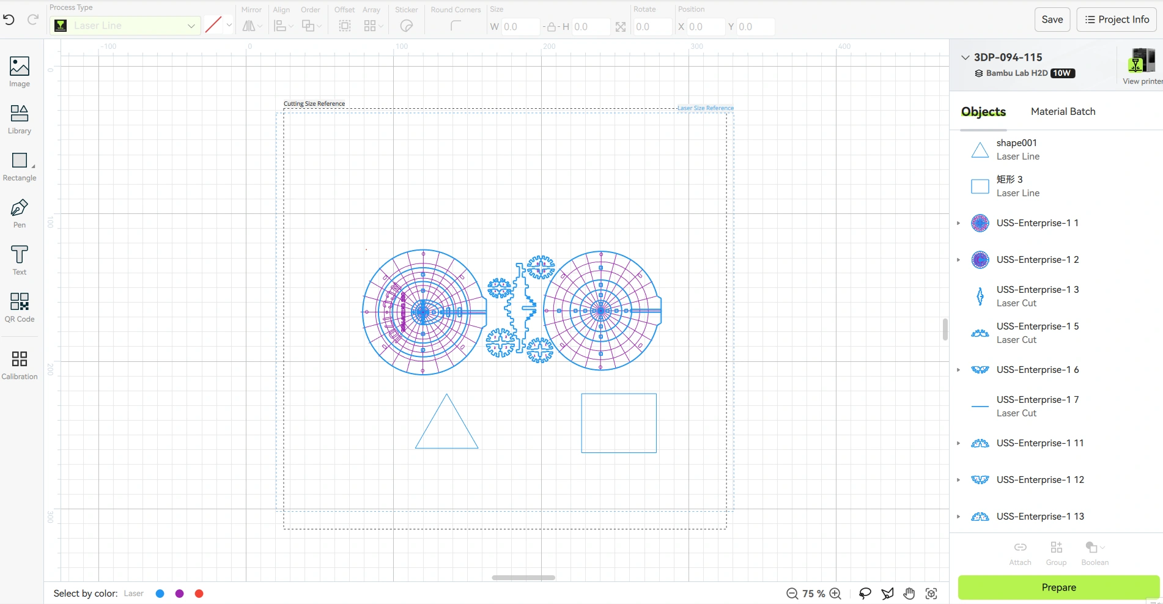This screenshot has width=1163, height=604.
Task: Select objects by blue color
Action: click(x=160, y=594)
